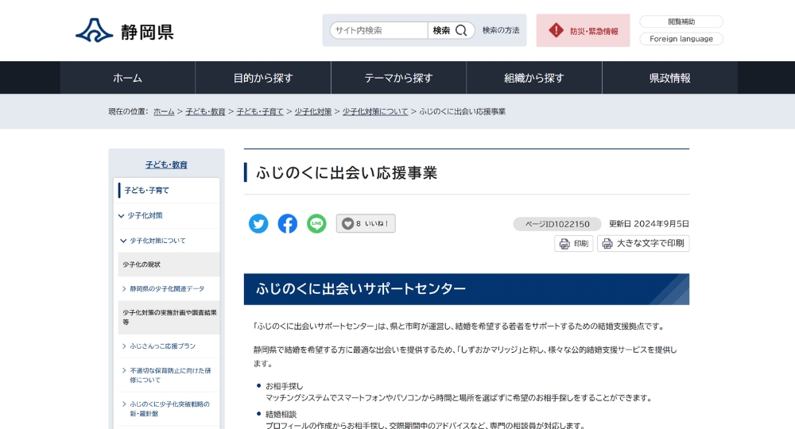Share page on Facebook
Screen dimensions: 795x429
[288, 223]
